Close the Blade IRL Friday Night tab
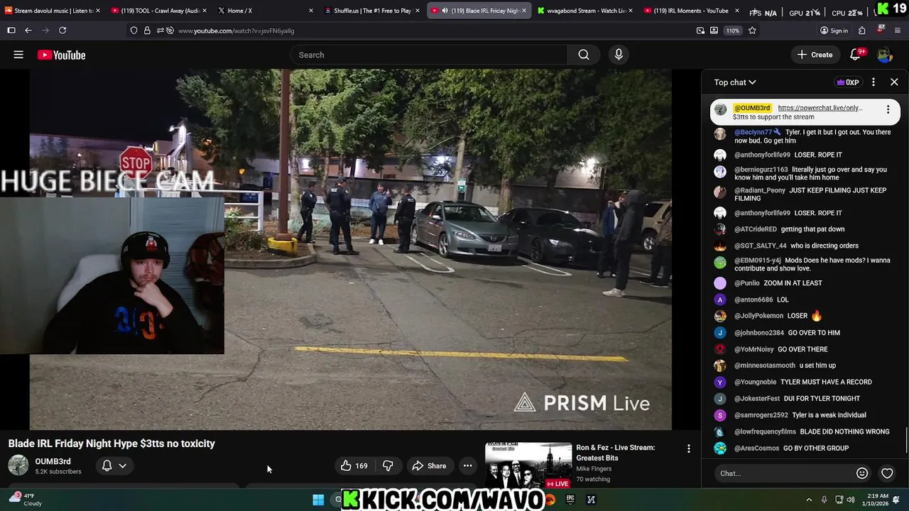Image resolution: width=909 pixels, height=511 pixels. pyautogui.click(x=524, y=11)
